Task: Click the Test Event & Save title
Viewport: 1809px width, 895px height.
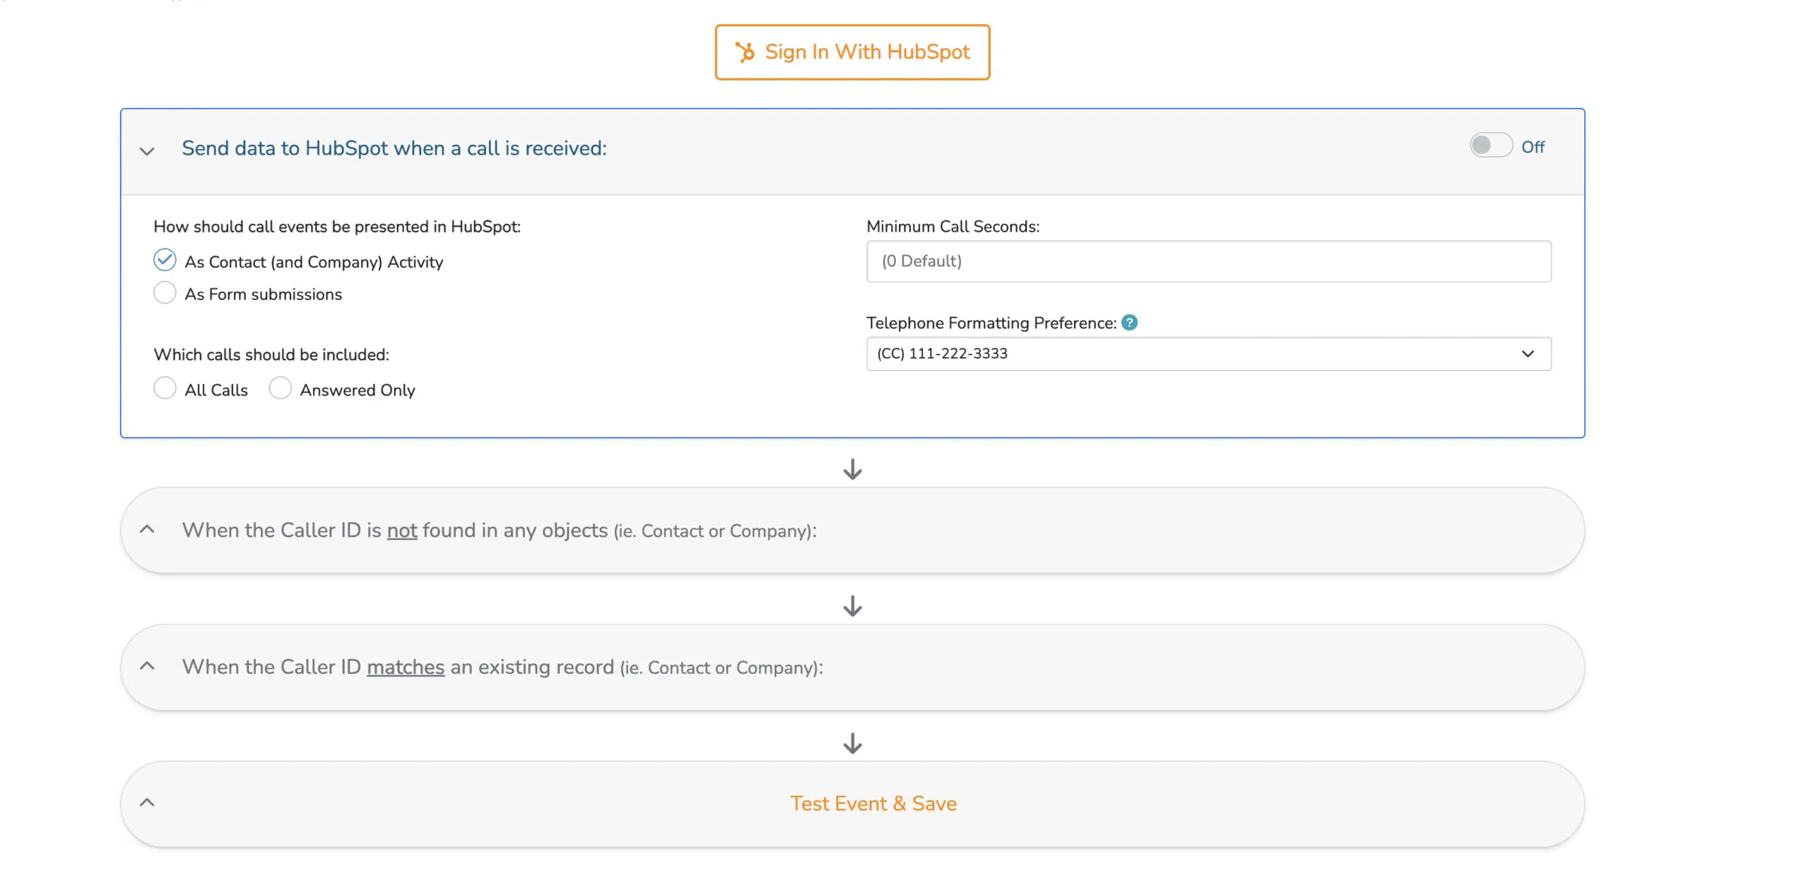Action: coord(873,803)
